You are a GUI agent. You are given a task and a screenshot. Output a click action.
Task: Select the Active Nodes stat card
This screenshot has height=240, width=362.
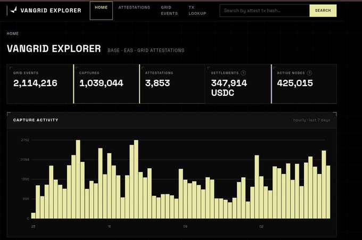pos(304,84)
